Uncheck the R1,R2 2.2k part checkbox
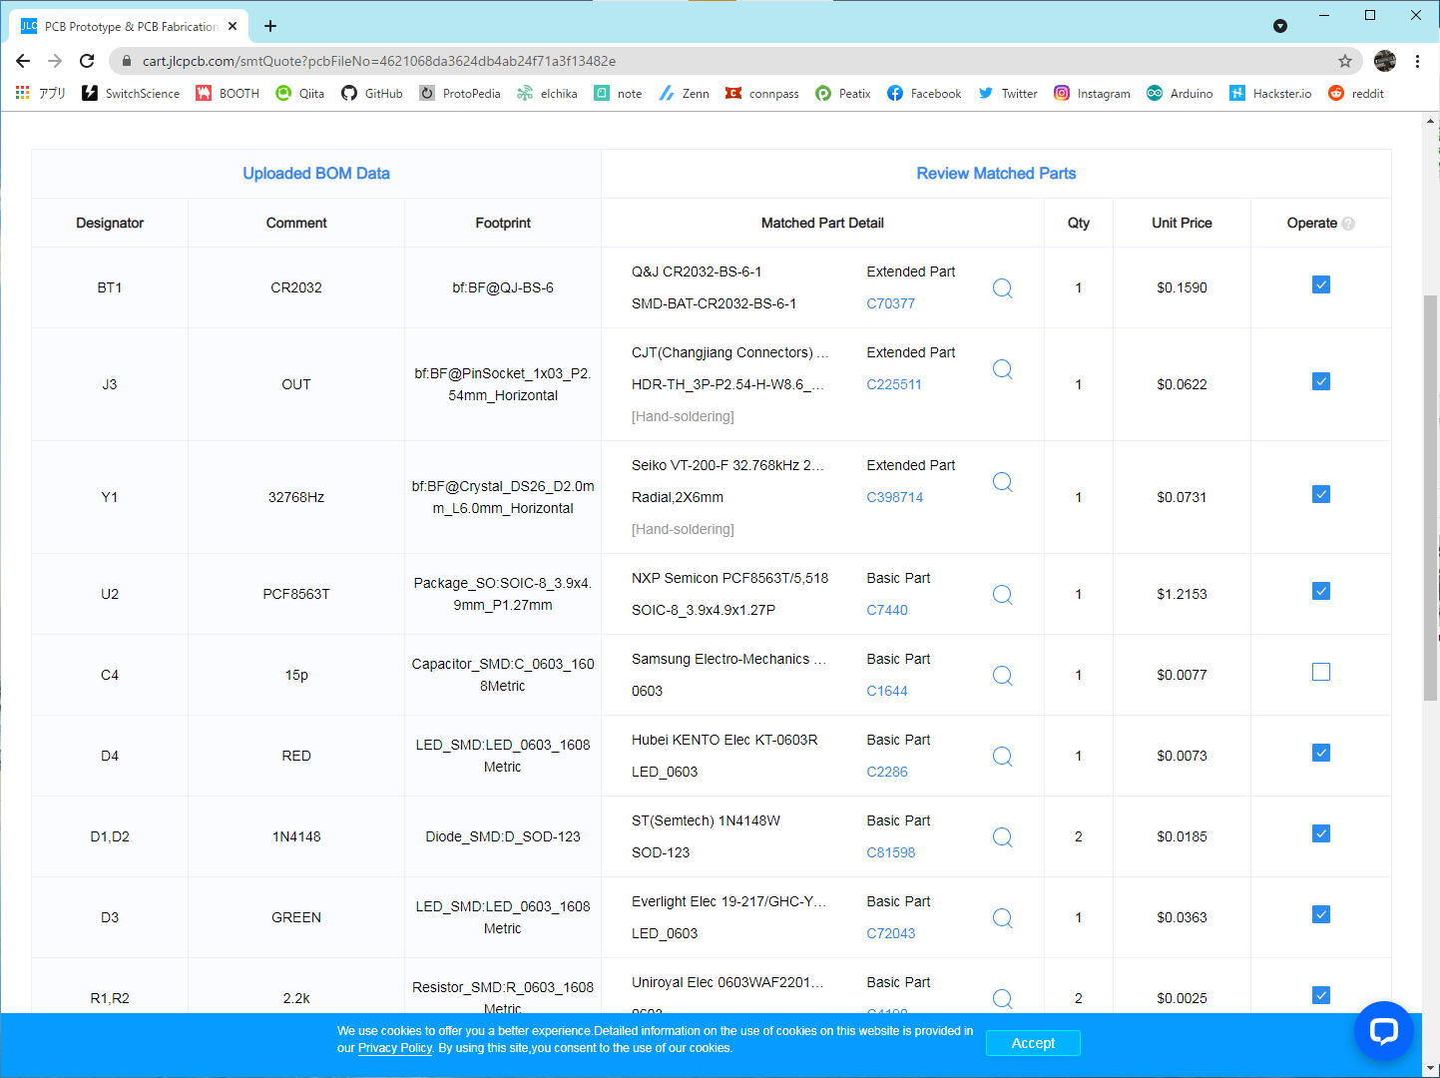 [1321, 995]
